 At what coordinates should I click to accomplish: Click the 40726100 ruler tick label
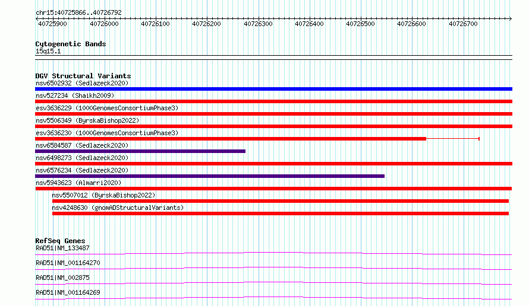tap(155, 24)
